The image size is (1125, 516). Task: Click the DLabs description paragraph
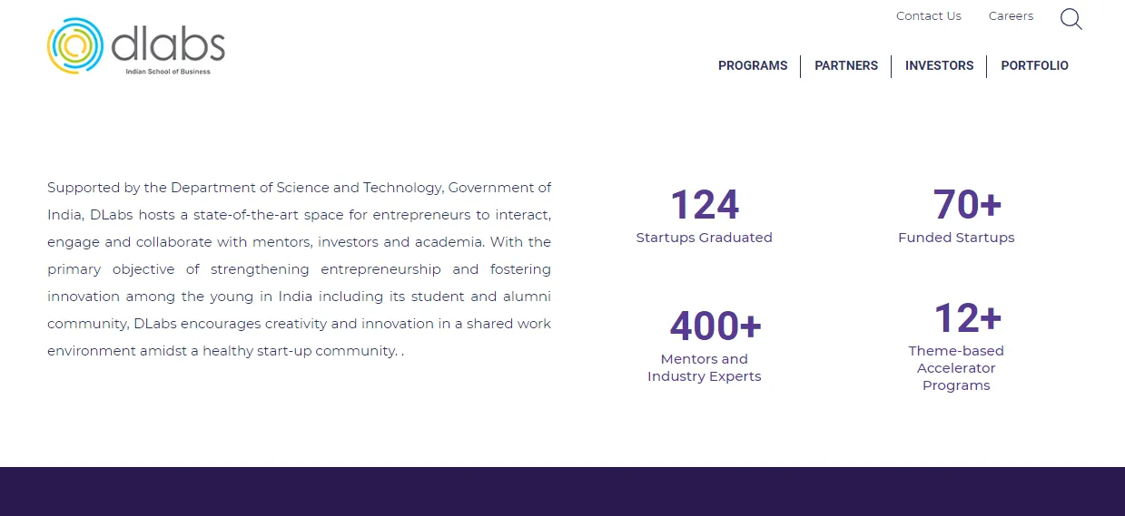[299, 269]
